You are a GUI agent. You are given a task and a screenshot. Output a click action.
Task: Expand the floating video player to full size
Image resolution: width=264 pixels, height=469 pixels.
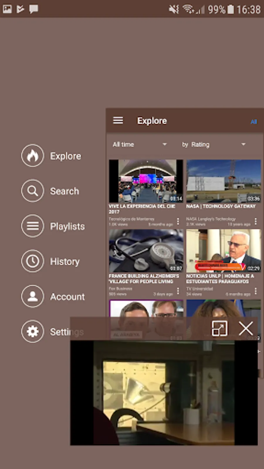point(219,328)
